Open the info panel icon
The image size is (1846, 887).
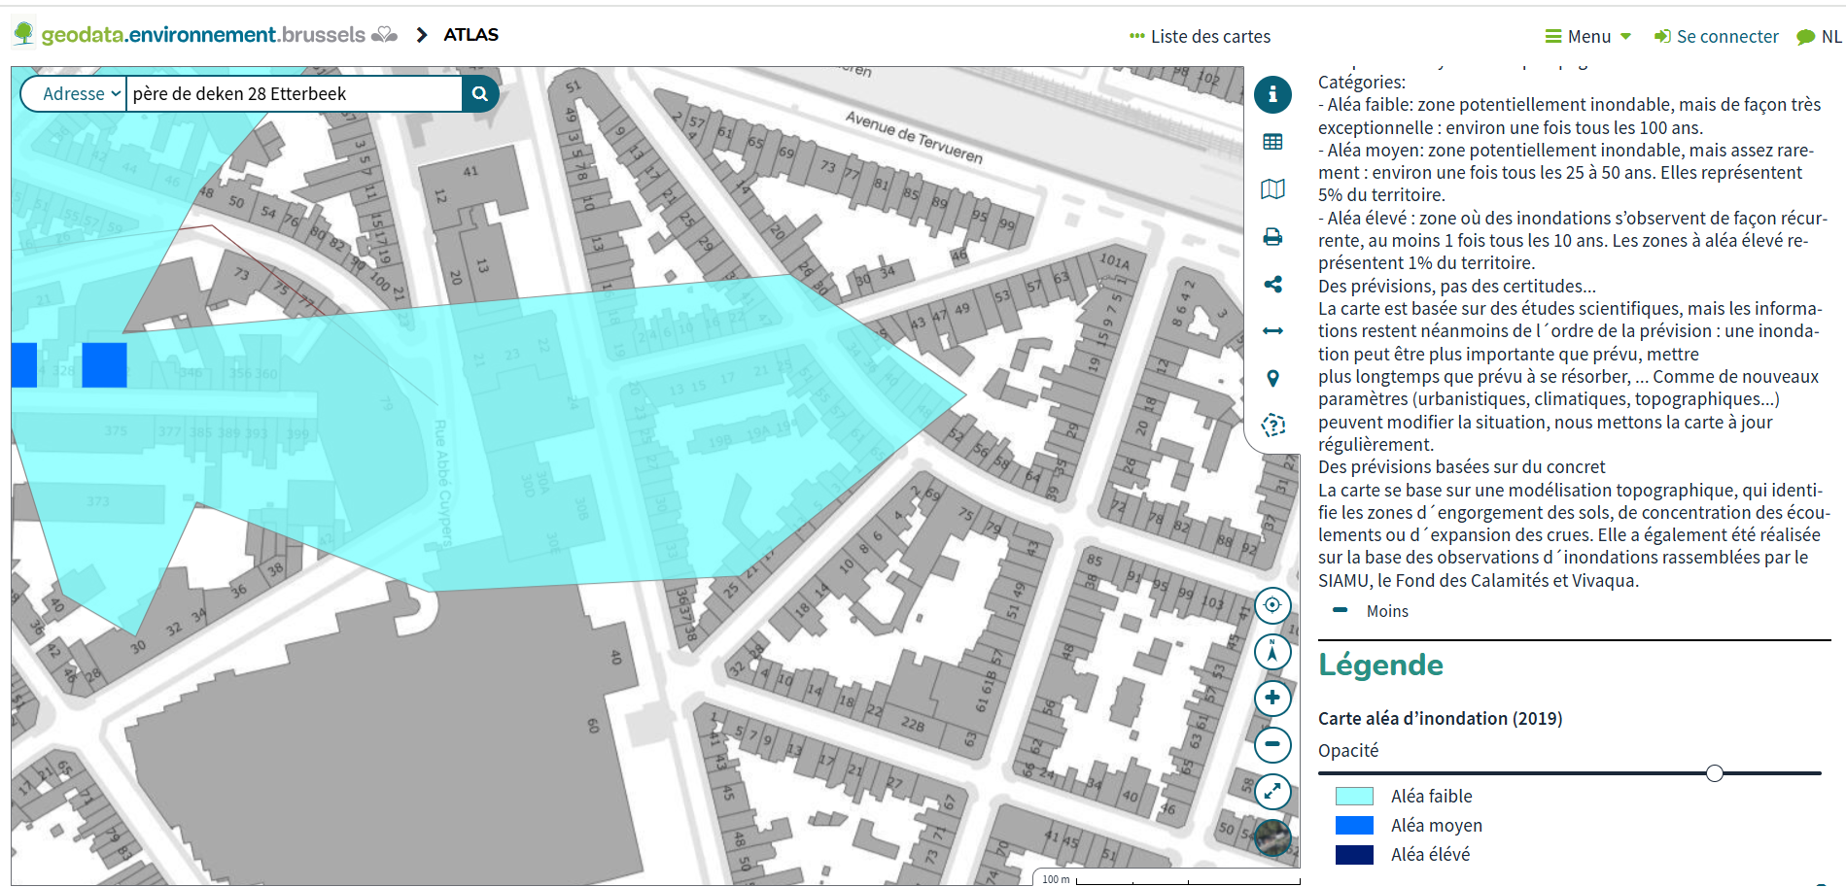(x=1272, y=95)
